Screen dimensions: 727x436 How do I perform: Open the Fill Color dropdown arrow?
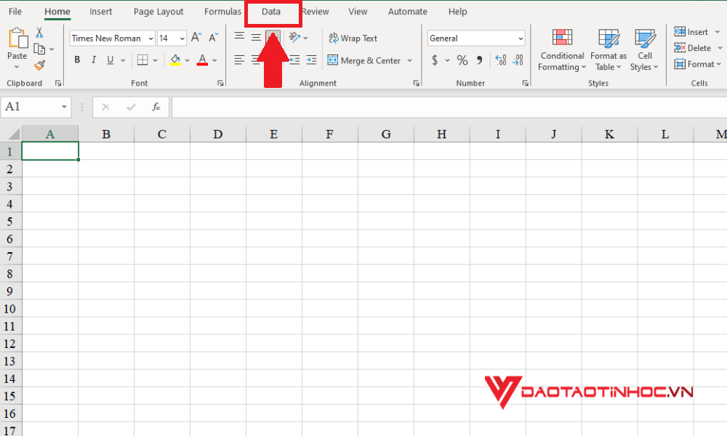[x=186, y=60]
